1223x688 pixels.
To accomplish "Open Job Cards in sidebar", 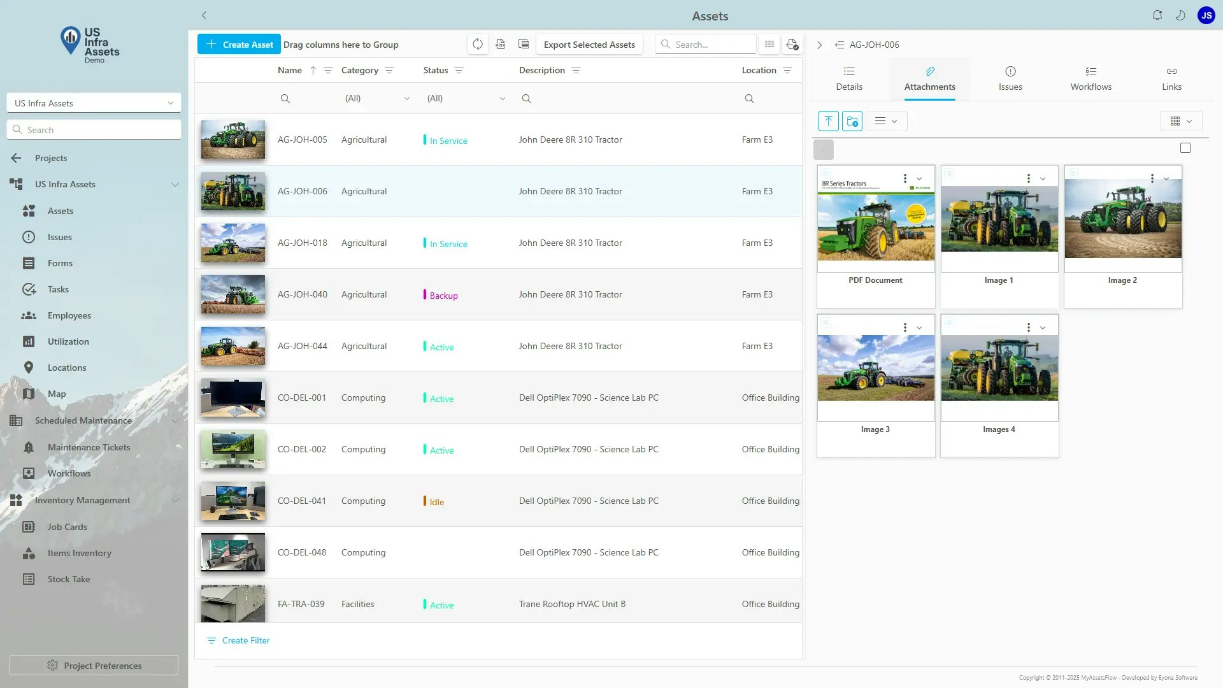I will click(x=67, y=527).
